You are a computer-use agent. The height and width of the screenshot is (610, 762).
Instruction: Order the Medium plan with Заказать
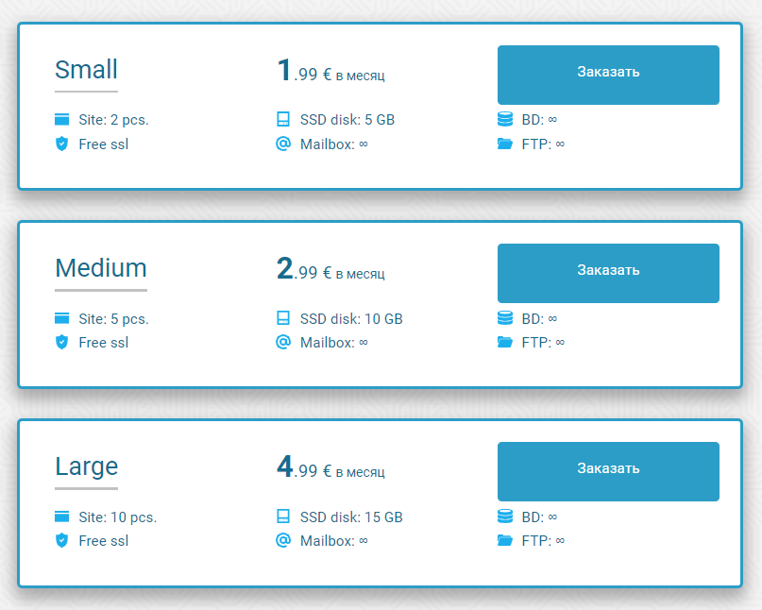[608, 273]
